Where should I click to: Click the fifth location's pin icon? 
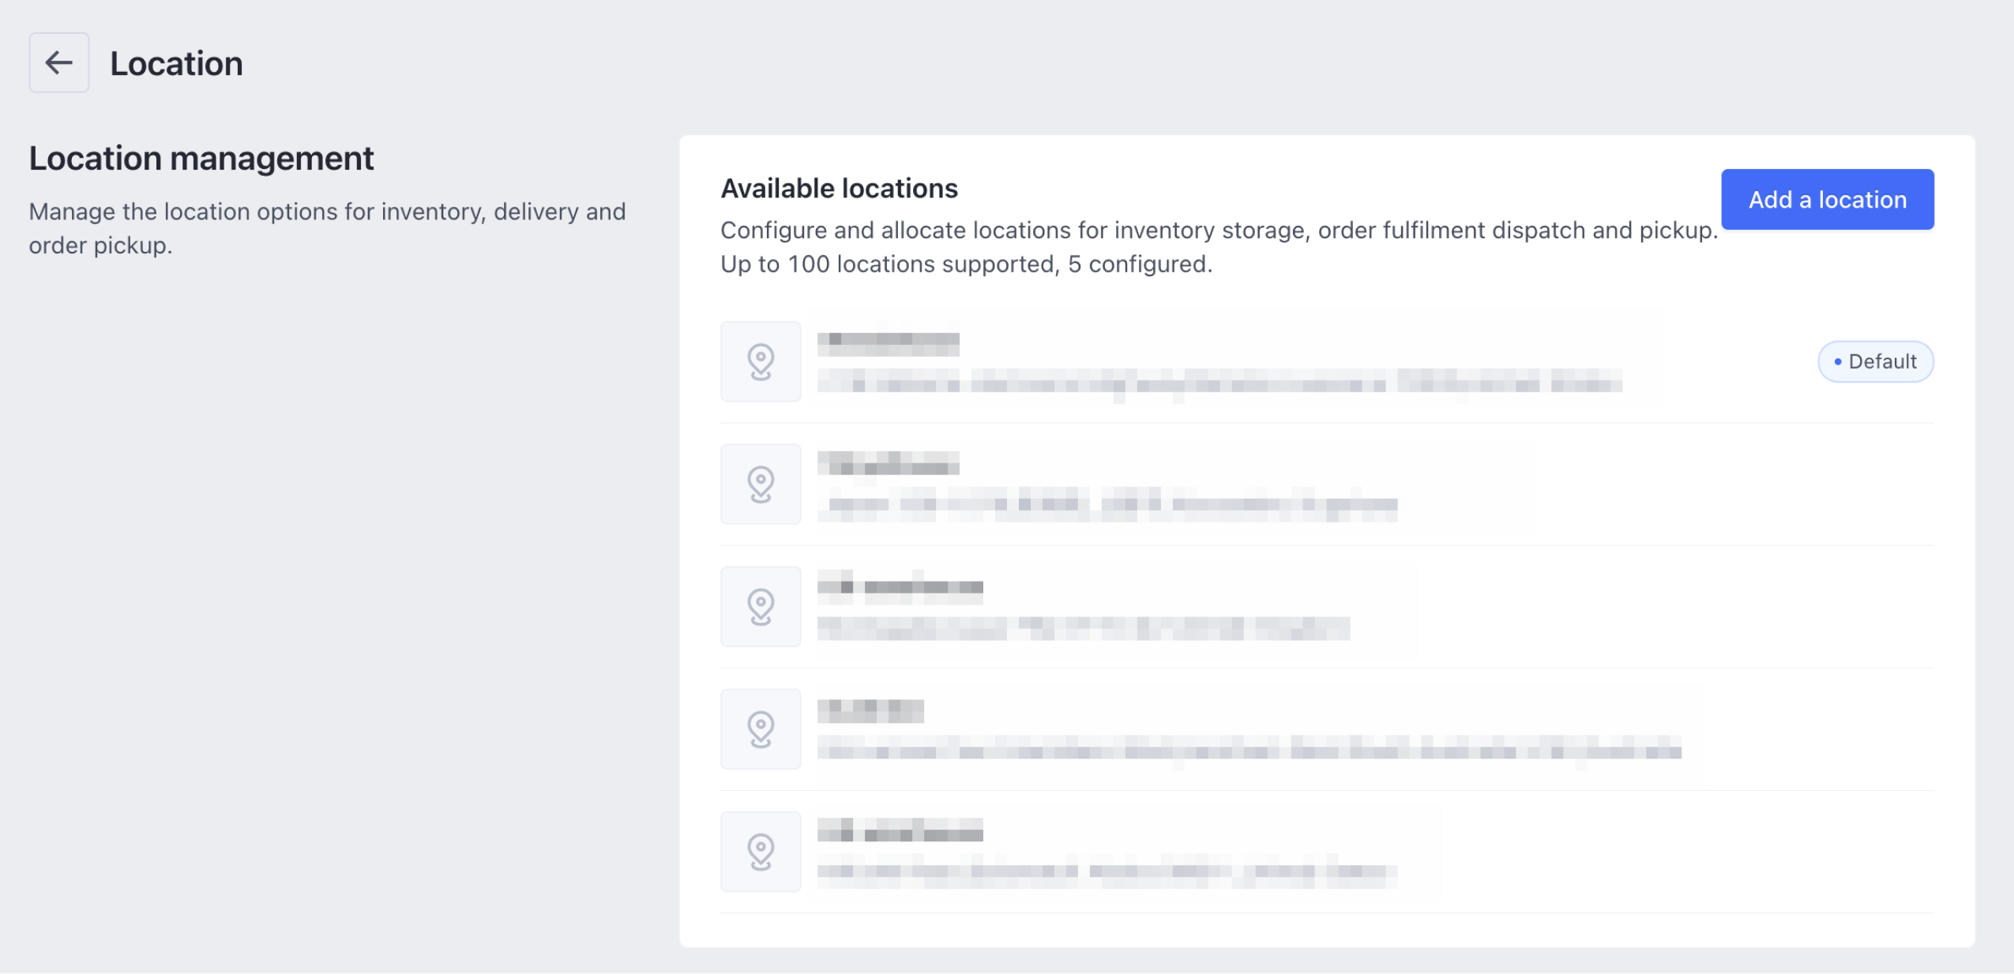click(760, 851)
